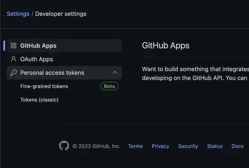Click the GitHub Apps page heading
This screenshot has height=168, width=249.
(x=166, y=46)
